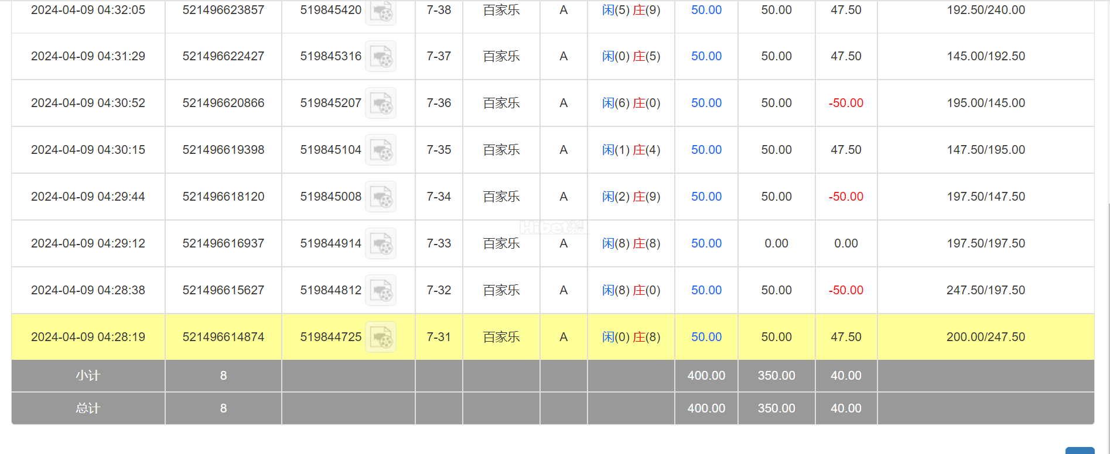
Task: Open video replay icon for round 519845316
Action: point(381,56)
